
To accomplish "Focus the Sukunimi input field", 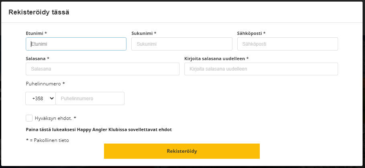I will point(181,44).
